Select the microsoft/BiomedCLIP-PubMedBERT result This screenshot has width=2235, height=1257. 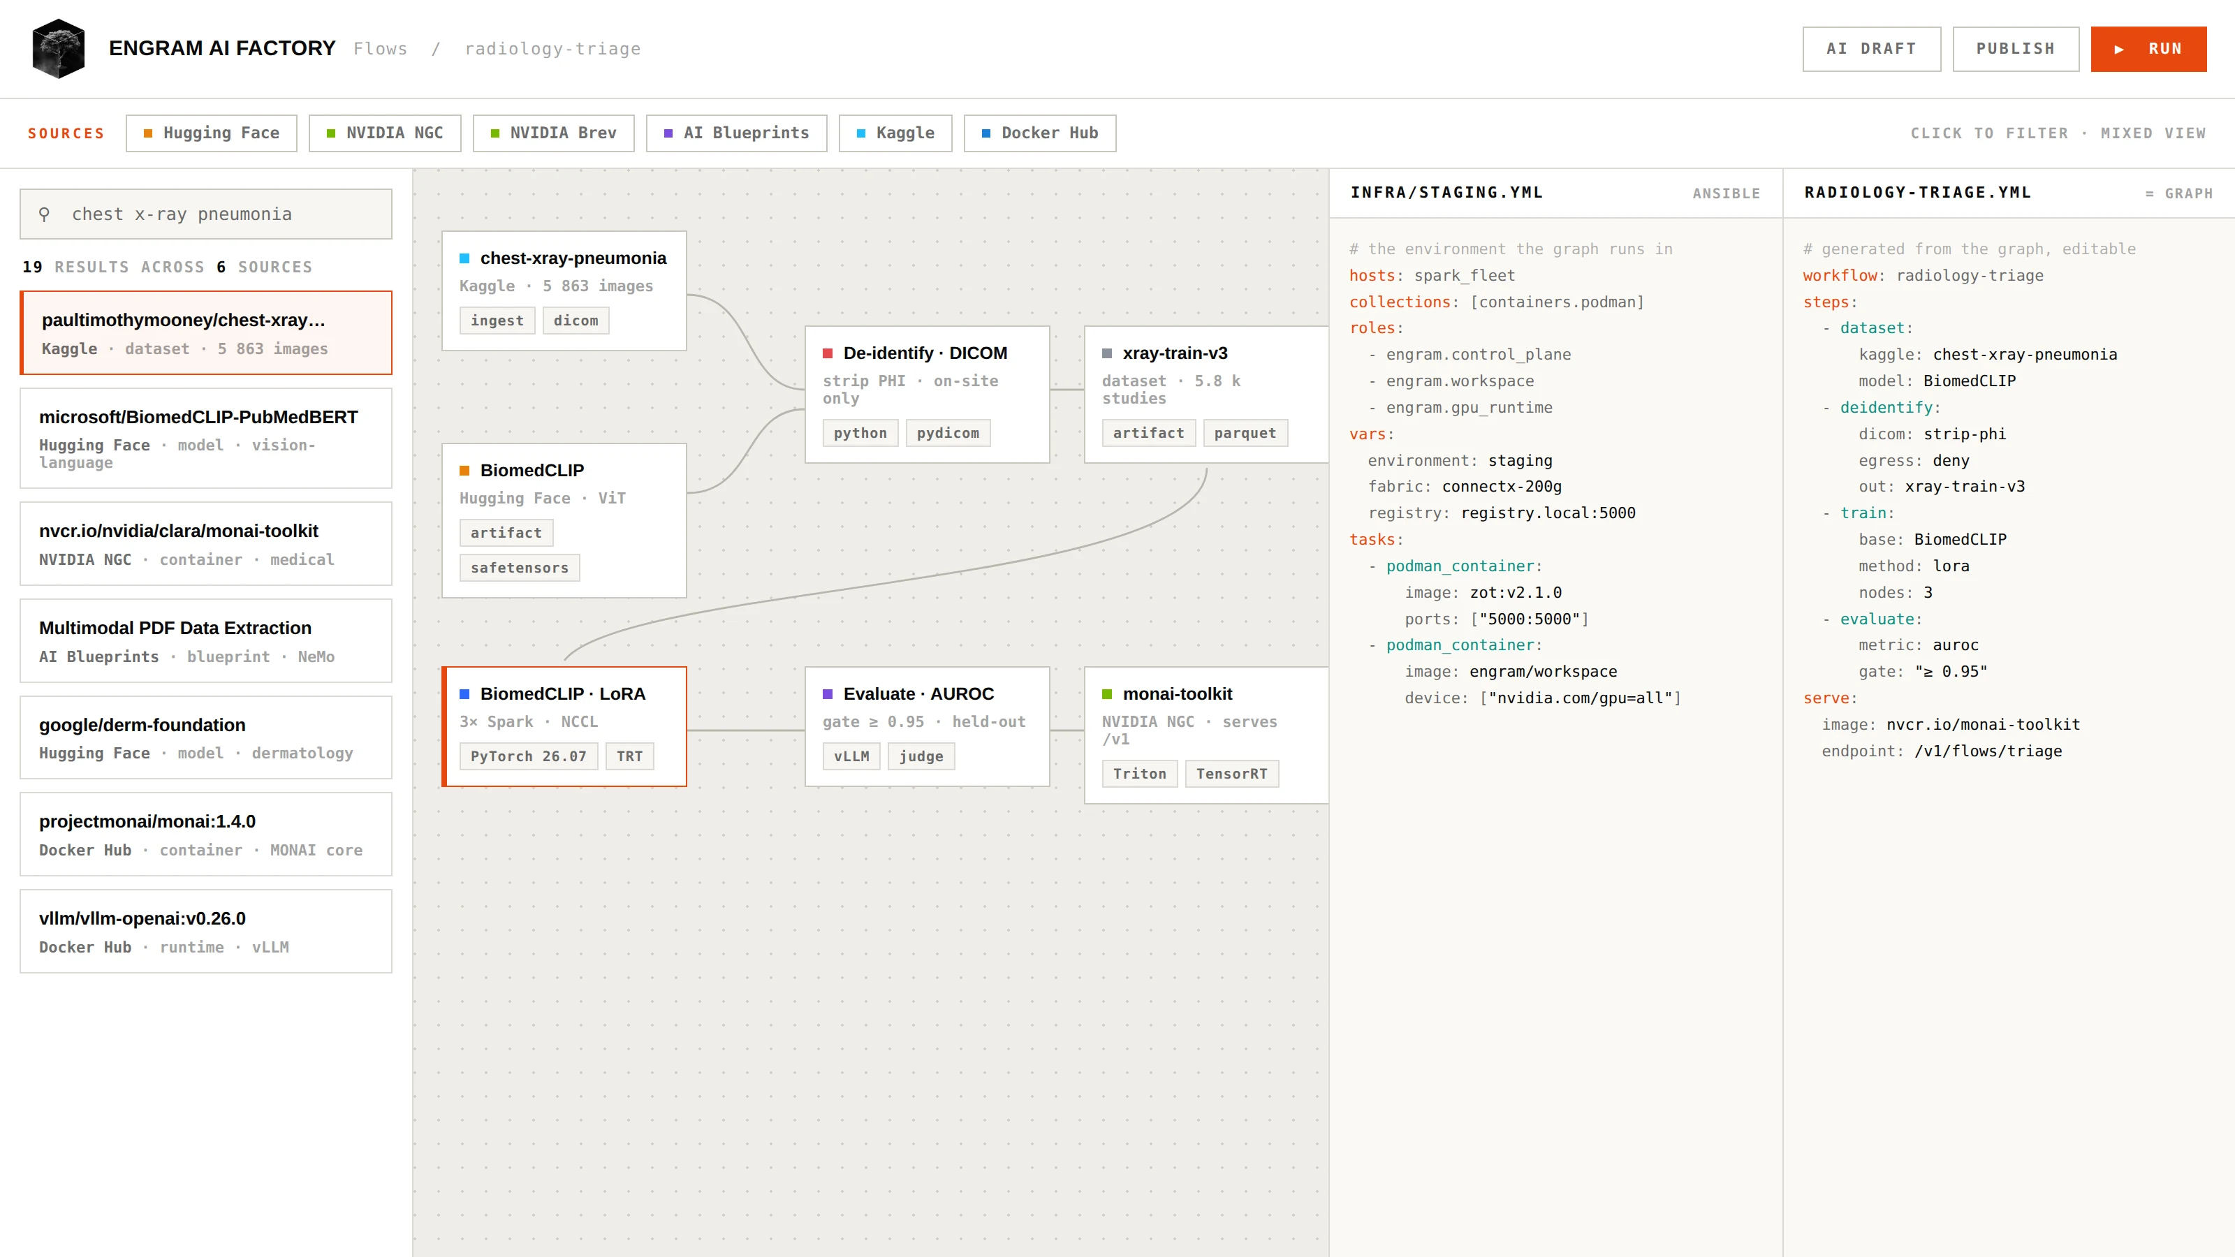coord(205,438)
